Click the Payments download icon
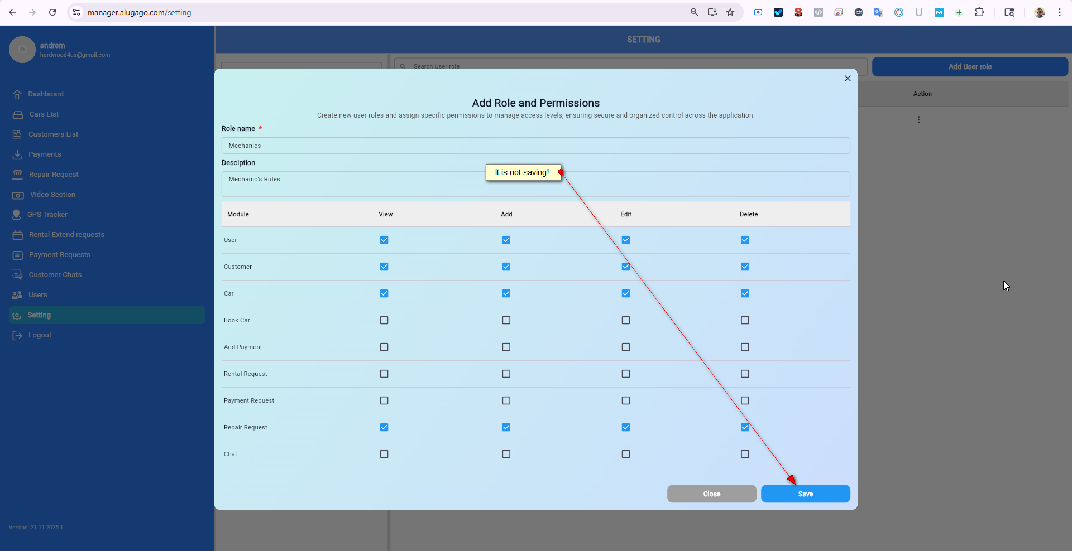Viewport: 1072px width, 551px height. pos(17,154)
